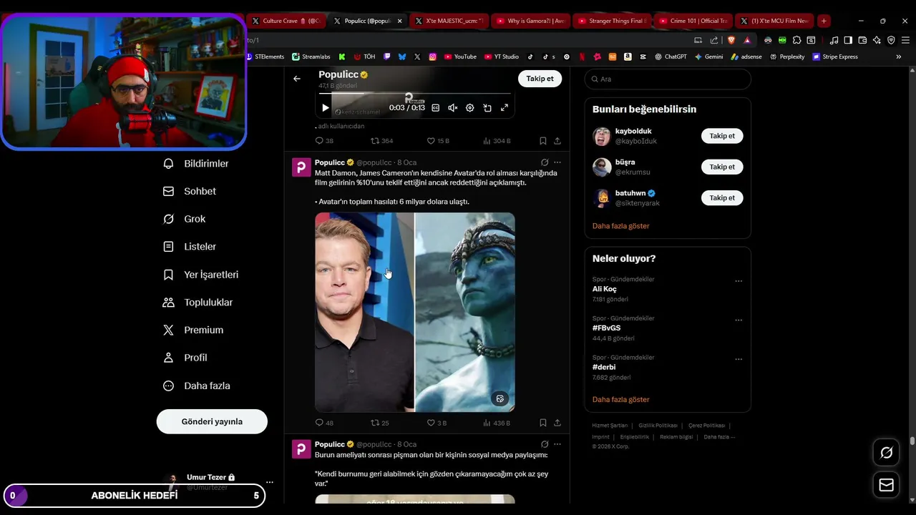This screenshot has width=916, height=515.
Task: Bookmark the video post with 364 reposts
Action: pos(543,141)
